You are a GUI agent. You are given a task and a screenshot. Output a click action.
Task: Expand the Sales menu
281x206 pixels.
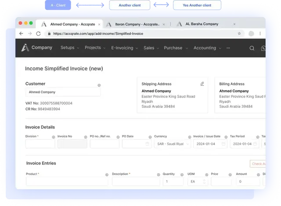coord(151,48)
